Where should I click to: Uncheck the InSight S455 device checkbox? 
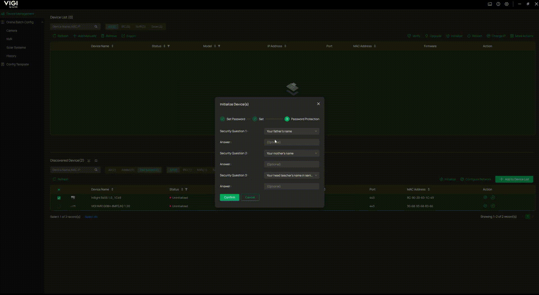(x=59, y=198)
